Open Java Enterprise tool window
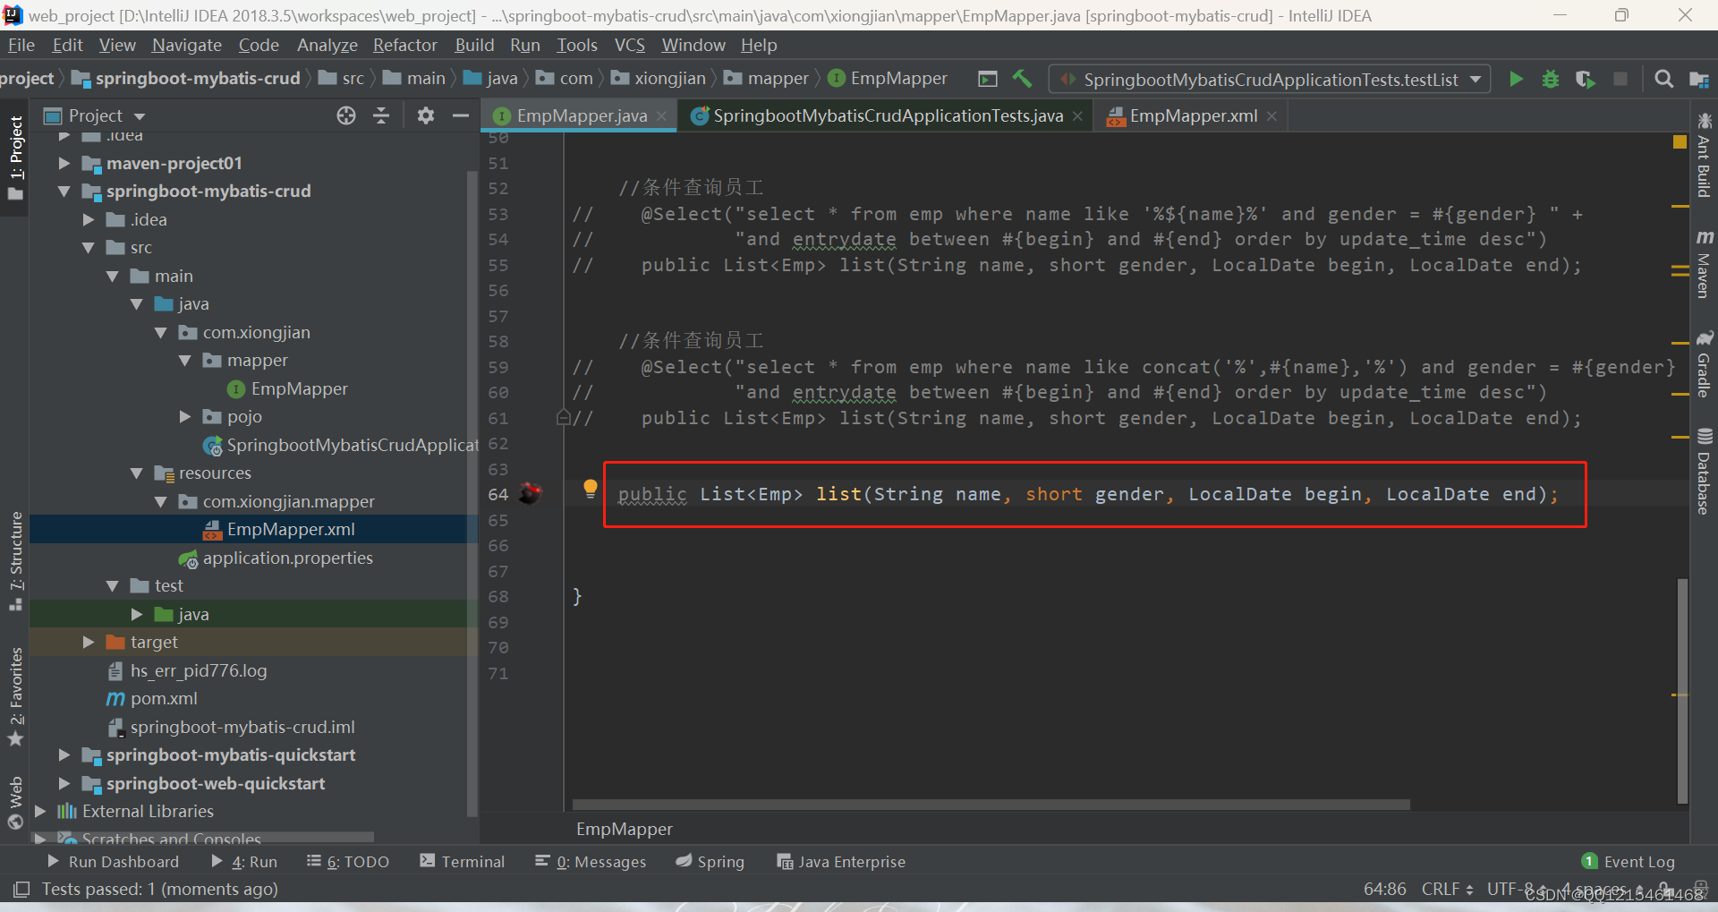1718x912 pixels. [x=841, y=862]
